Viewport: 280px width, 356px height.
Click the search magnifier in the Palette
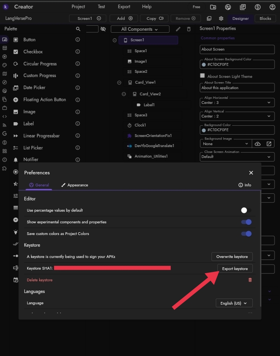pyautogui.click(x=78, y=29)
